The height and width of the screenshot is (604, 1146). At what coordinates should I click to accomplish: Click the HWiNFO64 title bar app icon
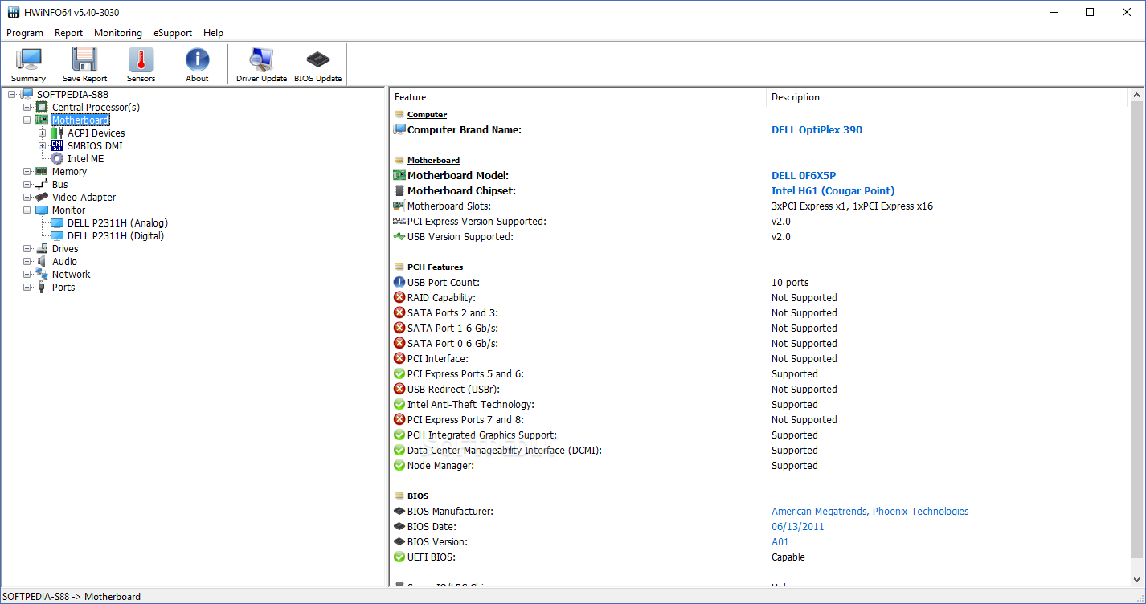pos(13,12)
